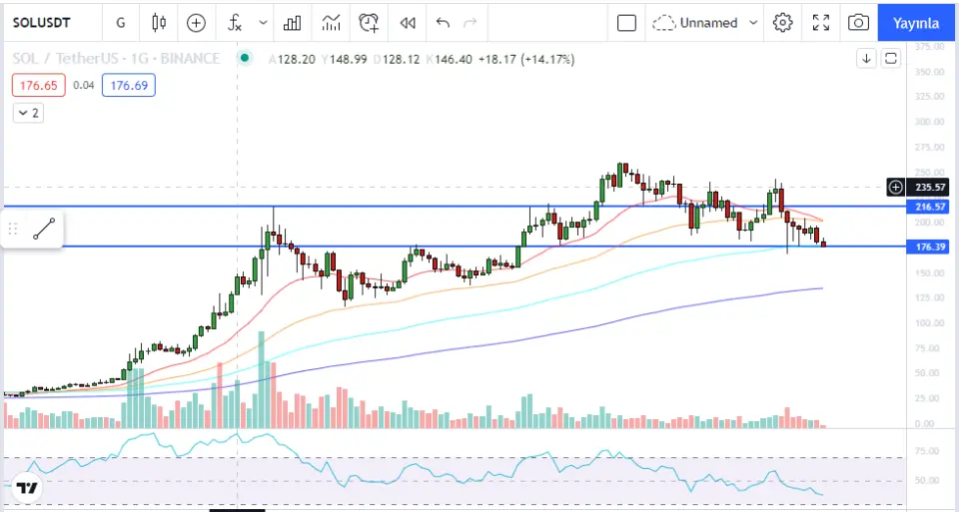Open the Unnamed layout dropdown

click(705, 22)
